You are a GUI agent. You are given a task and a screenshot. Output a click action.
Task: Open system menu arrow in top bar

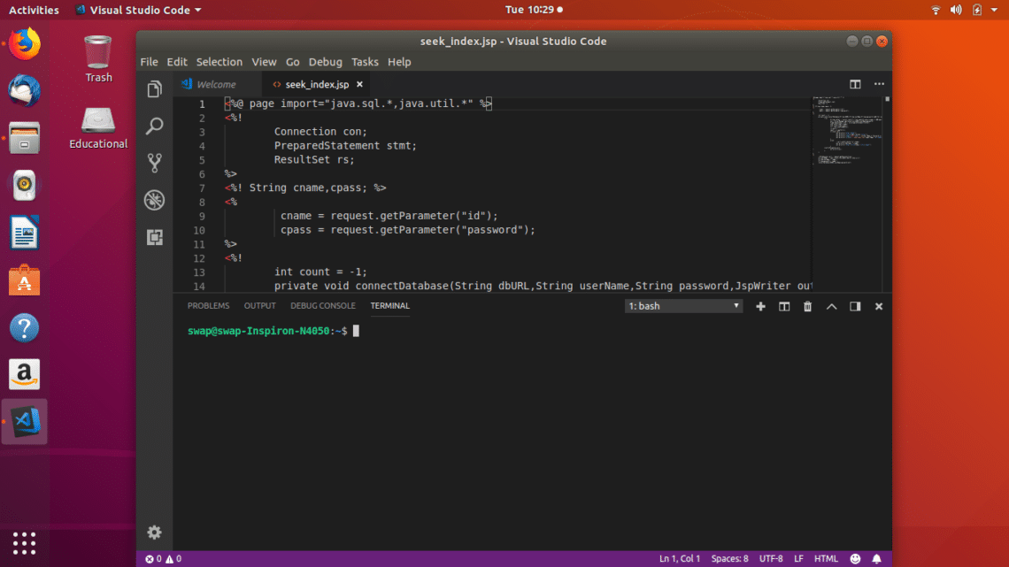(x=995, y=10)
